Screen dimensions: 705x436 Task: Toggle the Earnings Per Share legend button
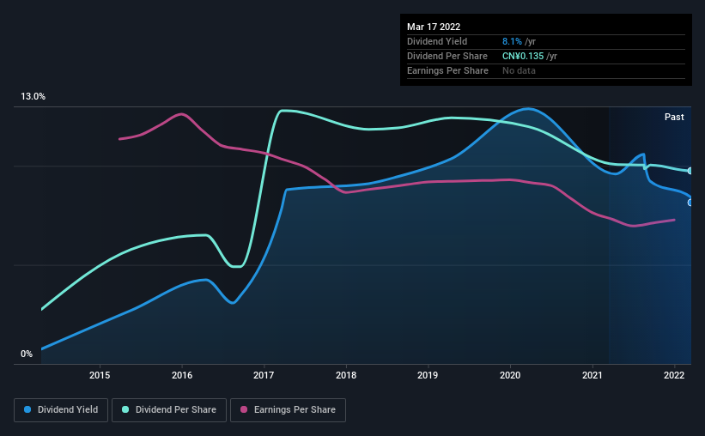(x=288, y=410)
